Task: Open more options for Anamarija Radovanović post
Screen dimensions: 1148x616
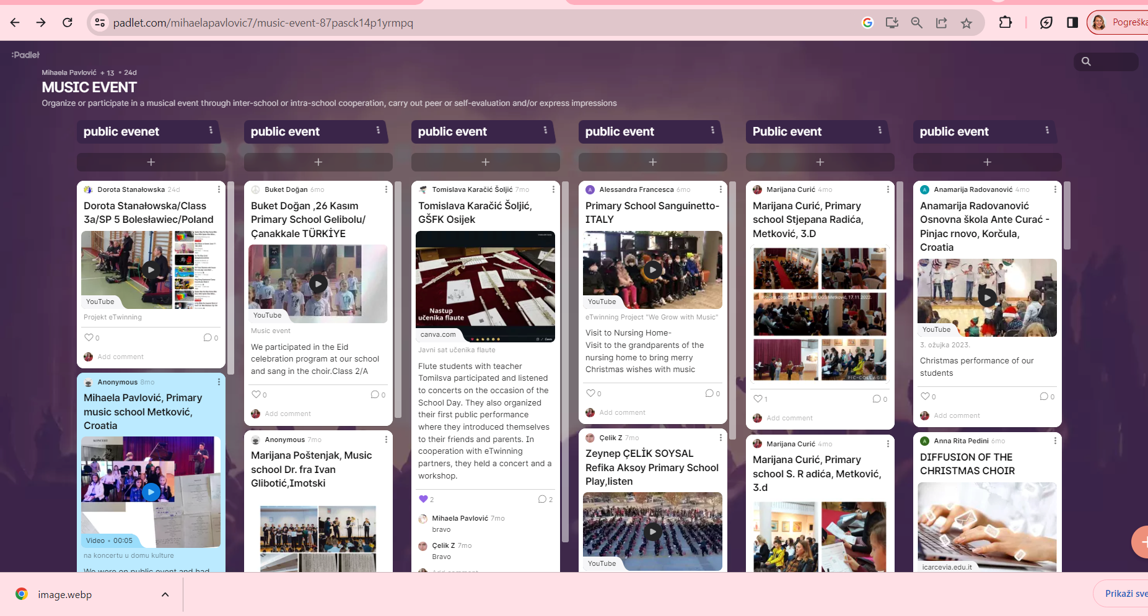Action: [x=1055, y=189]
